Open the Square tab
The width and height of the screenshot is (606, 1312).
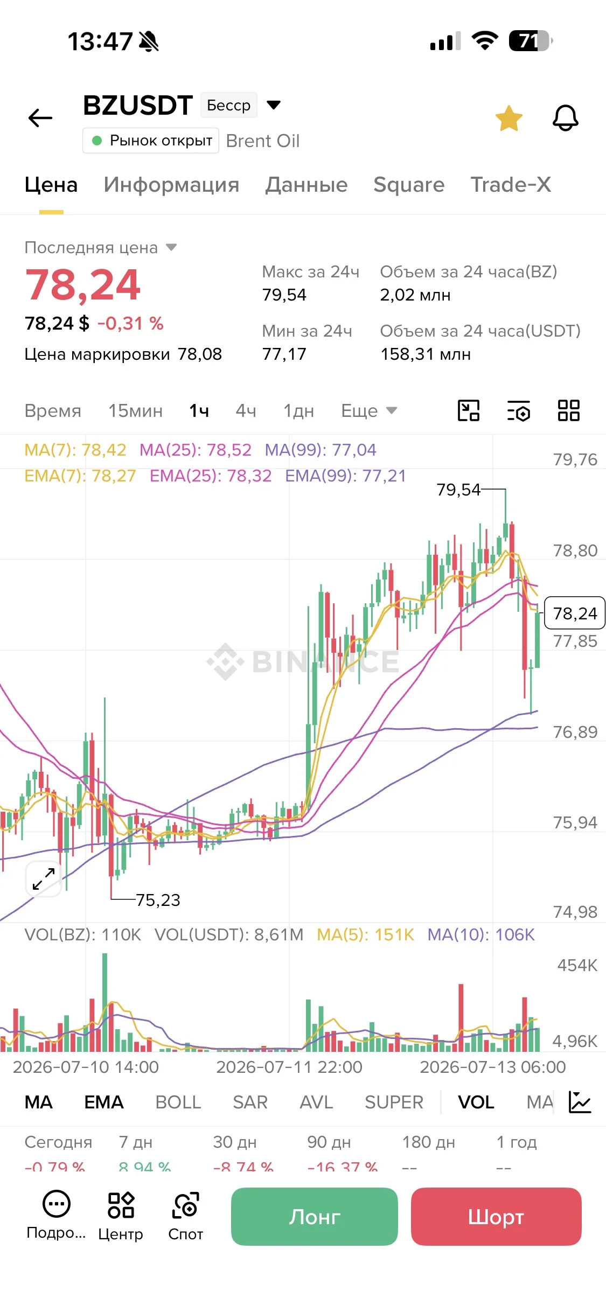coord(409,185)
